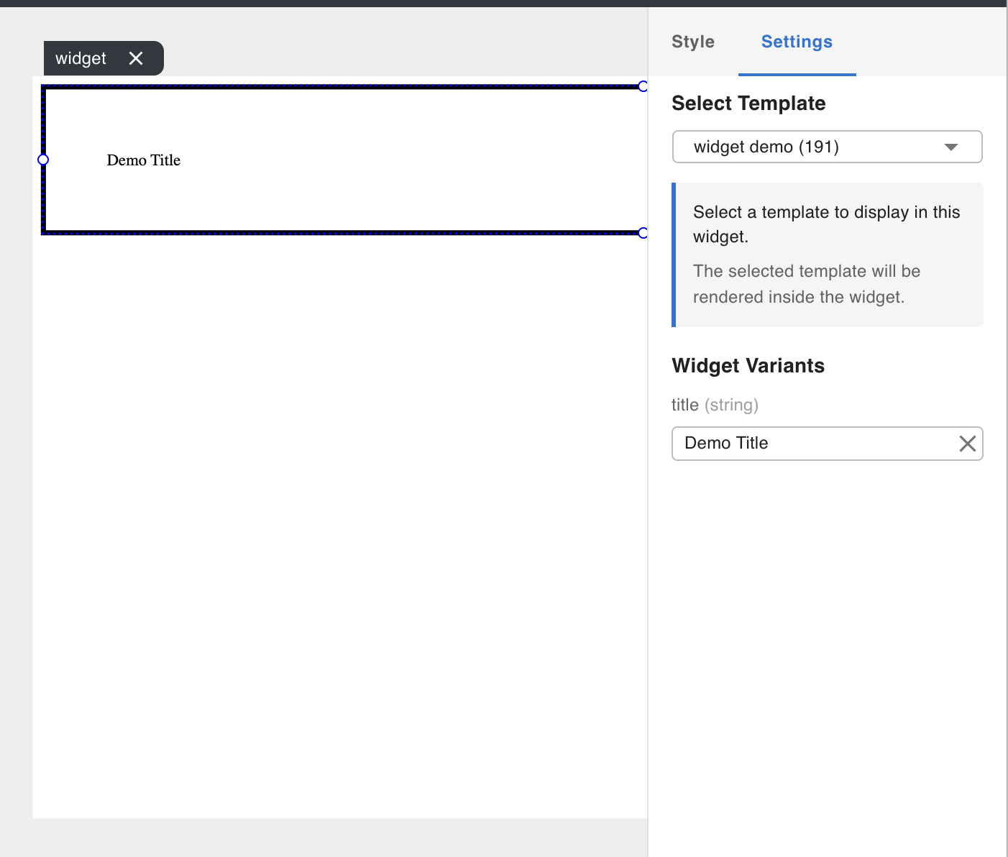Click the left-middle resize handle of widget

43,160
